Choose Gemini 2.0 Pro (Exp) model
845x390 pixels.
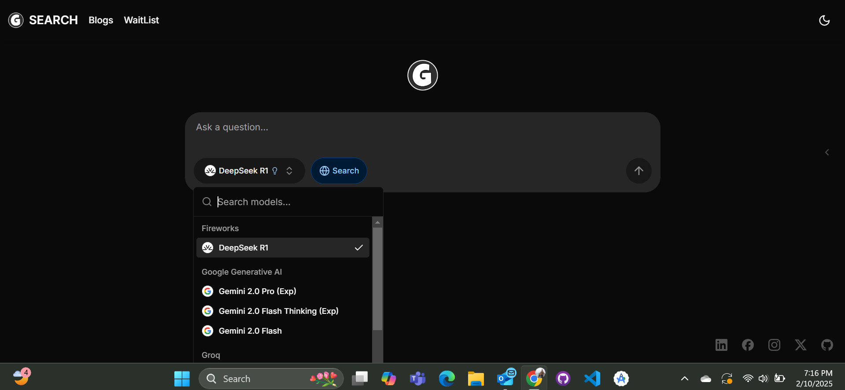pyautogui.click(x=283, y=291)
